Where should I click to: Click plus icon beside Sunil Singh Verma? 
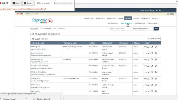pyautogui.click(x=157, y=10)
